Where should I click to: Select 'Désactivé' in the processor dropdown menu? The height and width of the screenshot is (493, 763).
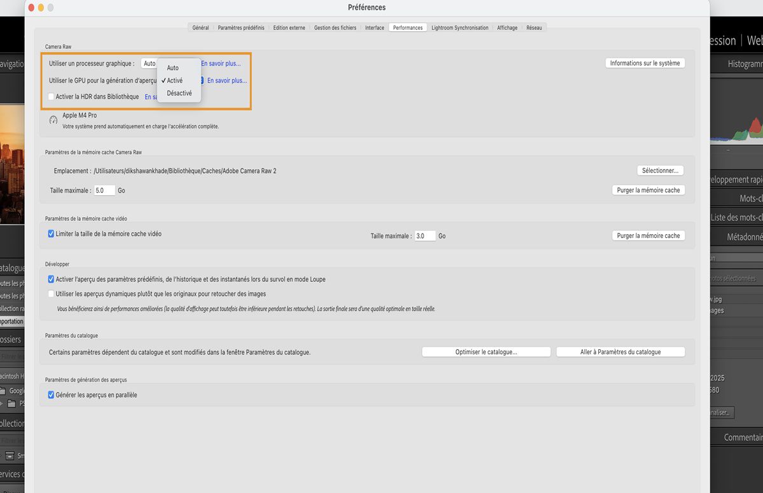pyautogui.click(x=179, y=93)
